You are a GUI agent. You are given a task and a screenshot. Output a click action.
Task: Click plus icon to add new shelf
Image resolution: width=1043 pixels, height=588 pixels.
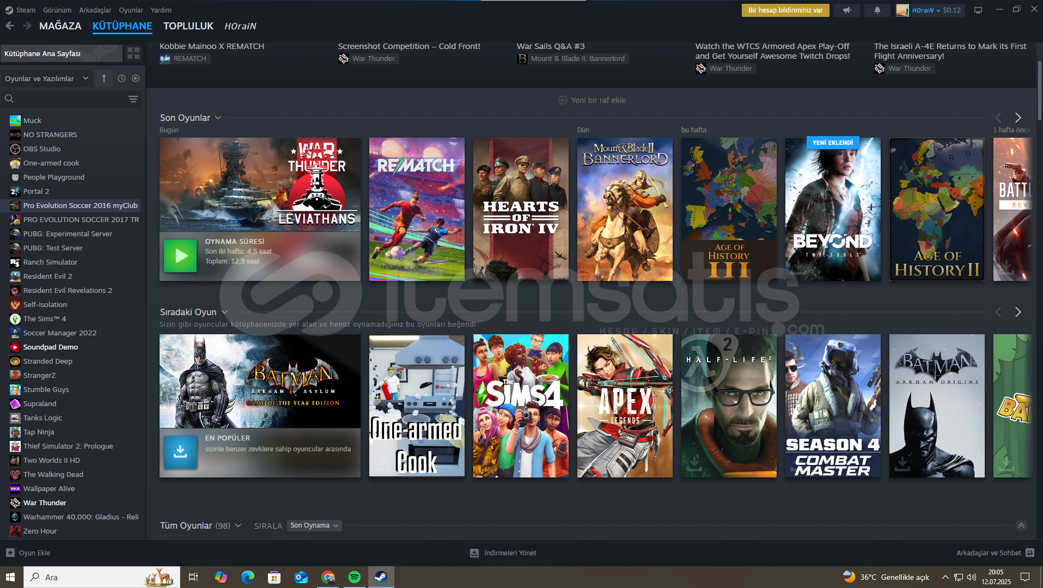coord(563,100)
